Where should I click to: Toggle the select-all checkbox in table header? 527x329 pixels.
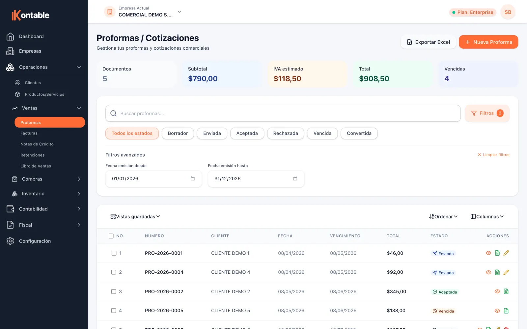tap(111, 236)
